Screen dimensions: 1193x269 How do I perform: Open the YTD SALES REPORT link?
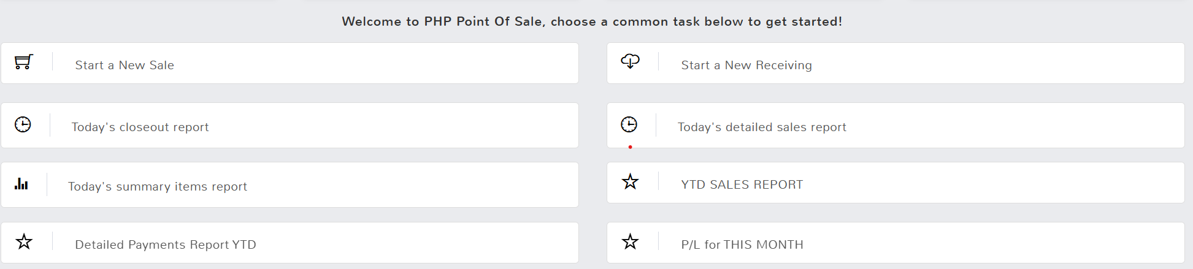(x=742, y=184)
